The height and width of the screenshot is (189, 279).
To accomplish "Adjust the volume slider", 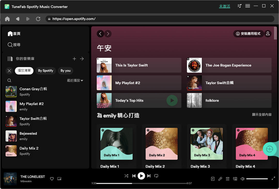I will click(257, 179).
